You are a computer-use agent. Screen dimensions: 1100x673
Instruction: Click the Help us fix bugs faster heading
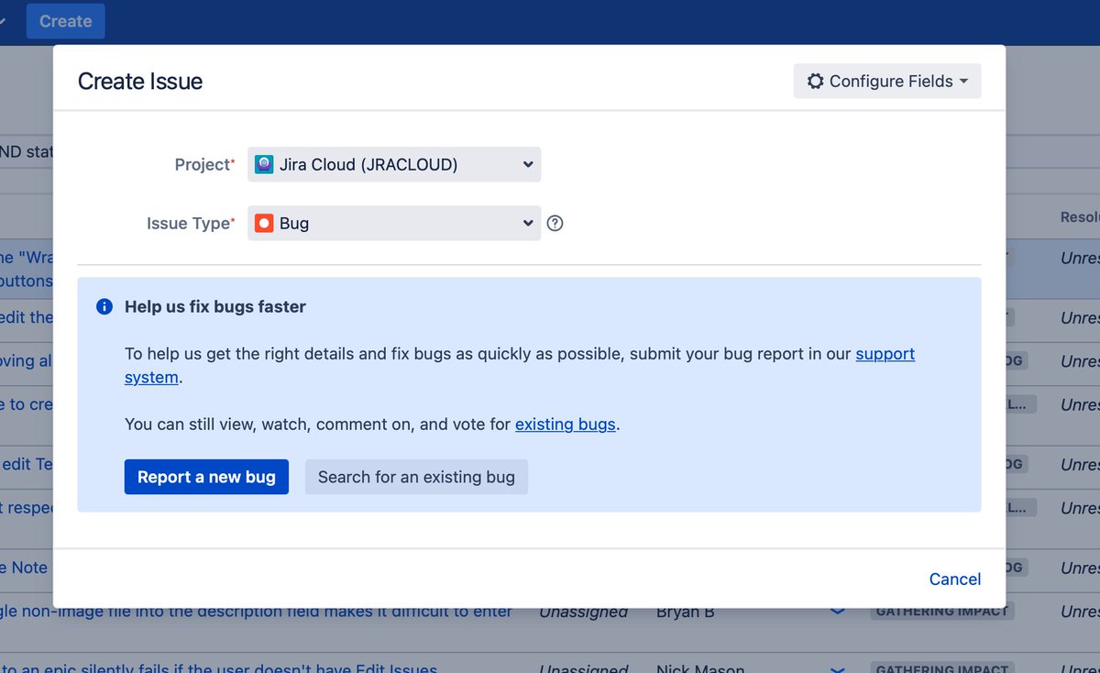coord(215,306)
